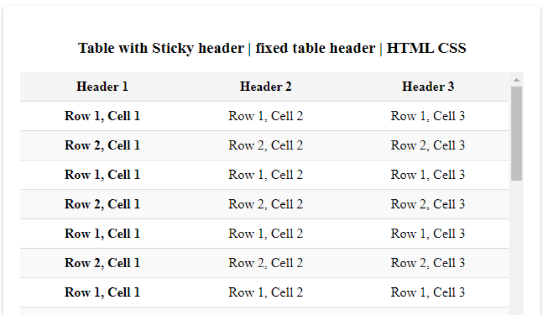Click the scrollbar up arrow
Viewport: 543px width, 321px height.
click(x=516, y=80)
